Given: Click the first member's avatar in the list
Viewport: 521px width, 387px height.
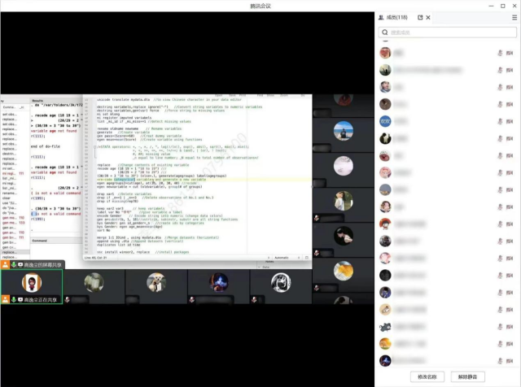Looking at the screenshot, I should click(386, 53).
